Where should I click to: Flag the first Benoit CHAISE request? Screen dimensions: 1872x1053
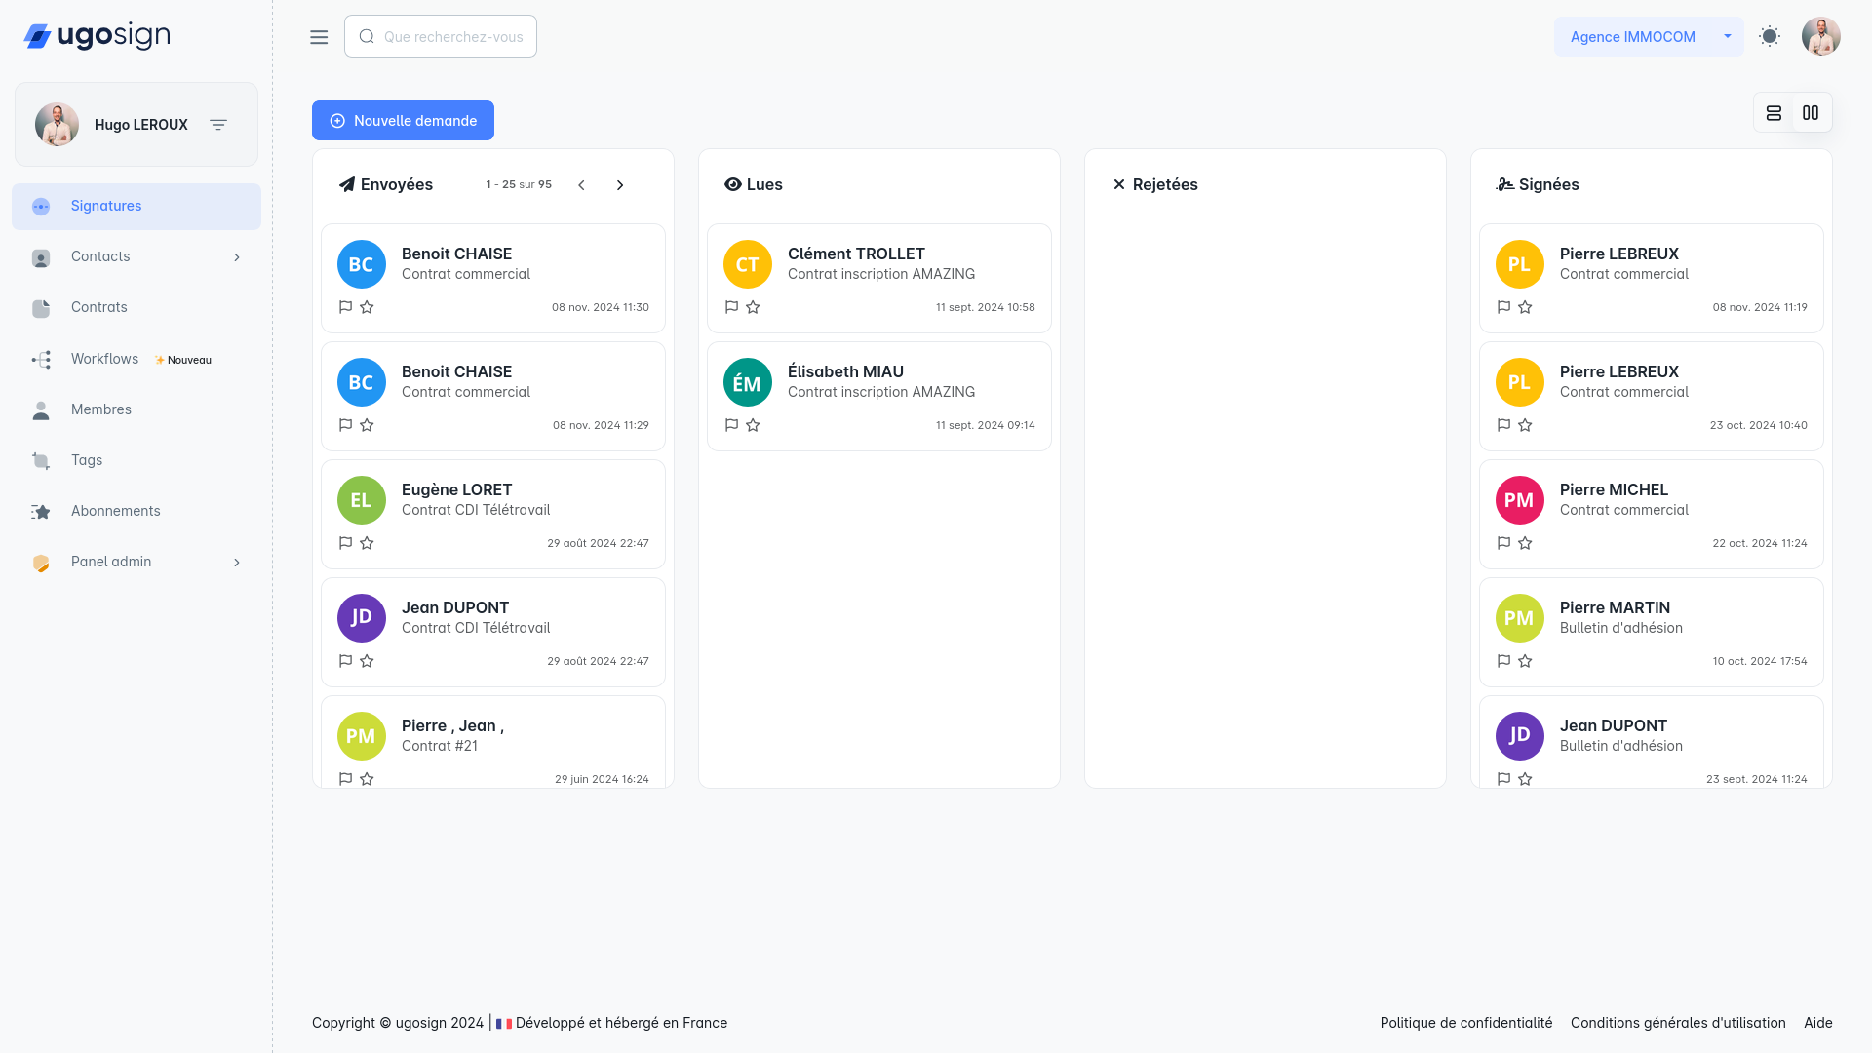point(345,307)
